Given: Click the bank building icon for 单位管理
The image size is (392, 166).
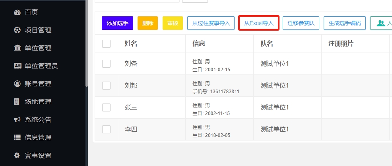Looking at the screenshot, I should point(17,48).
